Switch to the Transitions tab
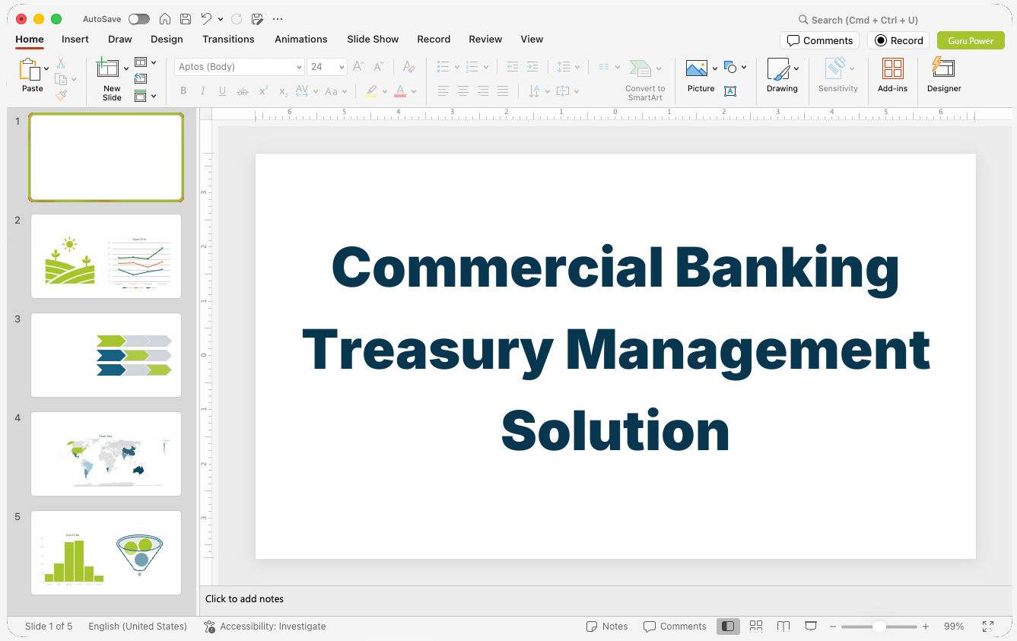1017x641 pixels. 228,39
